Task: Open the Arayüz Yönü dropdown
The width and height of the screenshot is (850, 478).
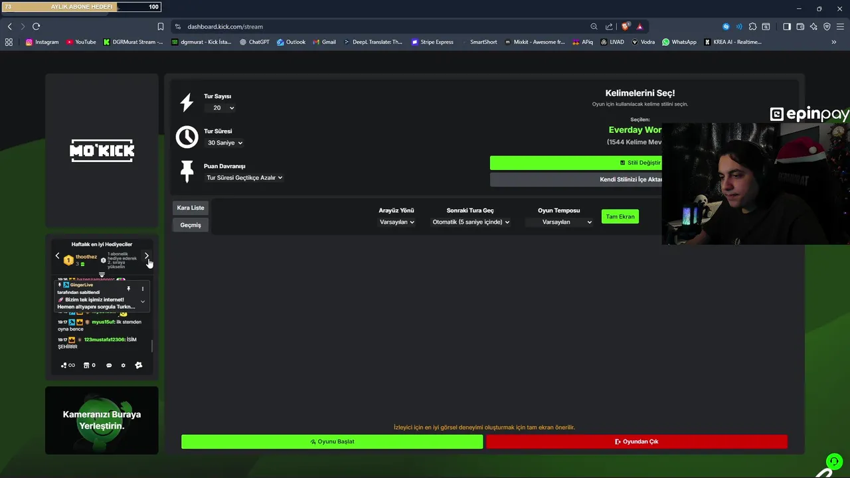Action: click(x=396, y=222)
